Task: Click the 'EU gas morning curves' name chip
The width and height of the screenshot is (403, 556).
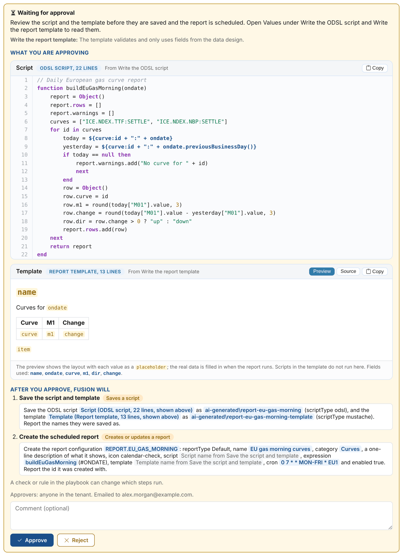Action: [280, 449]
